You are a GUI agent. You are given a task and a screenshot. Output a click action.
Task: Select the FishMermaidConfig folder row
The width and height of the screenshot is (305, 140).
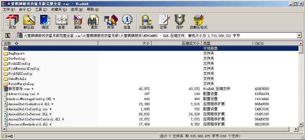150,69
